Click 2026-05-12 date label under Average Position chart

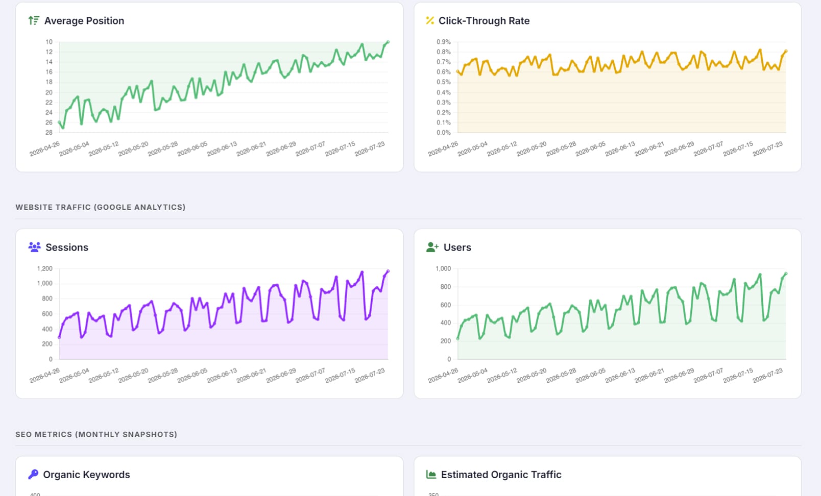pyautogui.click(x=104, y=149)
